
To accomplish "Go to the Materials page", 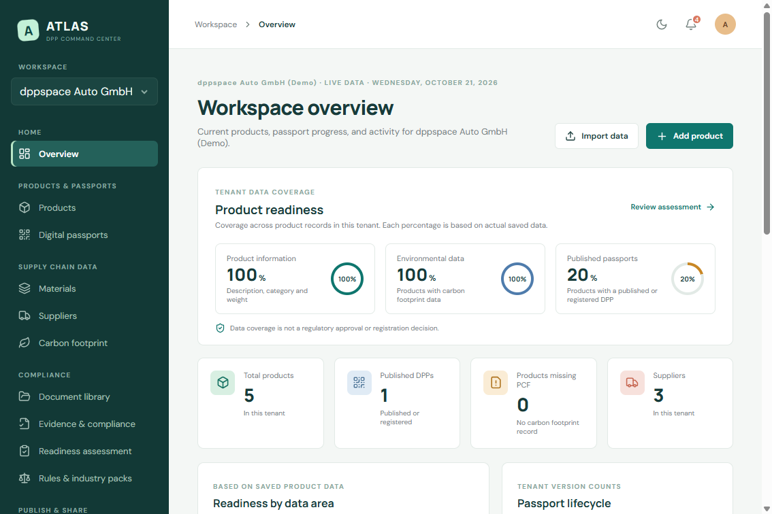I will pyautogui.click(x=84, y=289).
